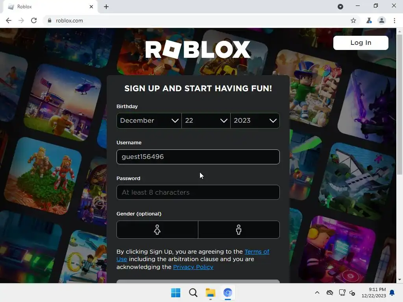The height and width of the screenshot is (302, 403).
Task: Open Windows taskbar Search
Action: coord(193,293)
